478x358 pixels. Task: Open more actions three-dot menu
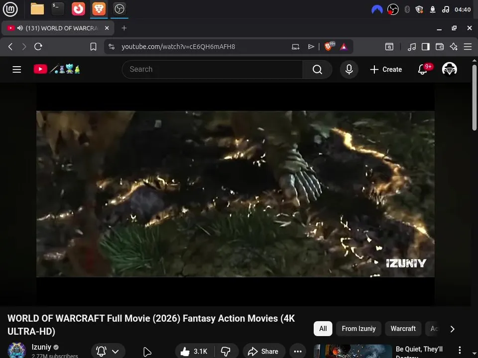point(298,352)
